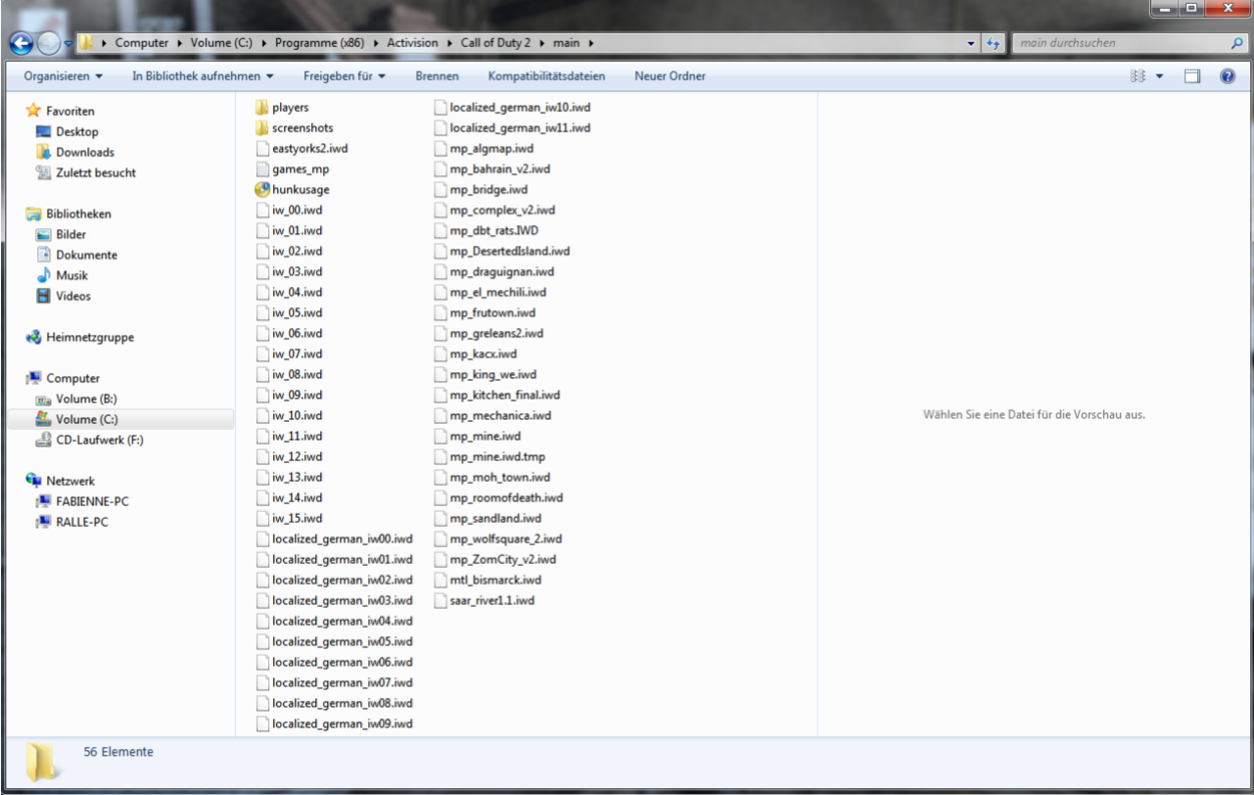Image resolution: width=1254 pixels, height=795 pixels.
Task: Click the refresh icon beside address bar
Action: click(x=994, y=43)
